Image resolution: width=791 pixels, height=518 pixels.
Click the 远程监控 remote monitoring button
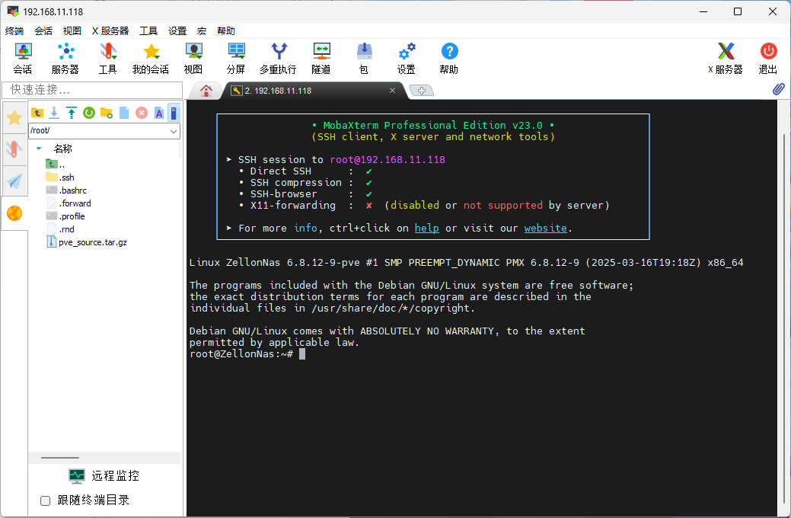pyautogui.click(x=104, y=475)
